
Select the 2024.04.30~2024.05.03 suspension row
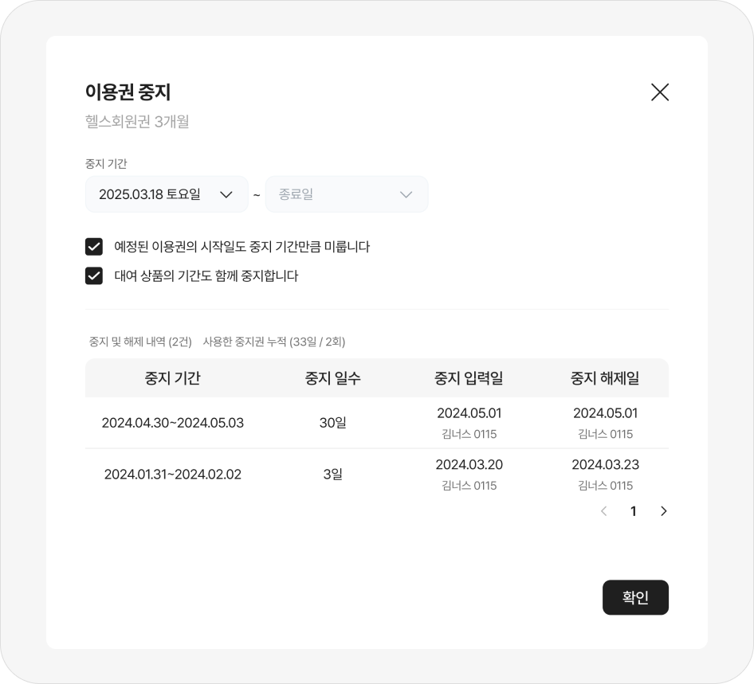[x=173, y=423]
